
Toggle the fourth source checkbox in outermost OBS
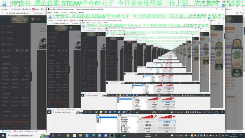119,124
